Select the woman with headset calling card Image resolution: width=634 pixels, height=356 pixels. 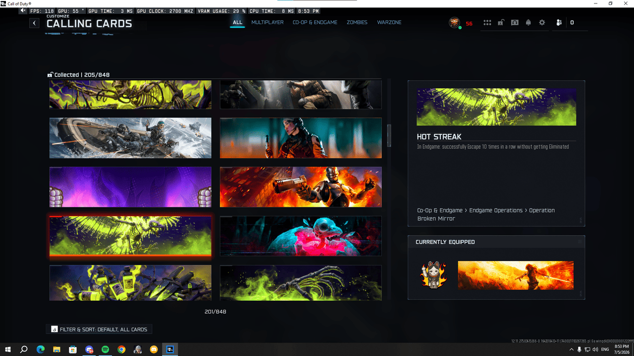(301, 138)
